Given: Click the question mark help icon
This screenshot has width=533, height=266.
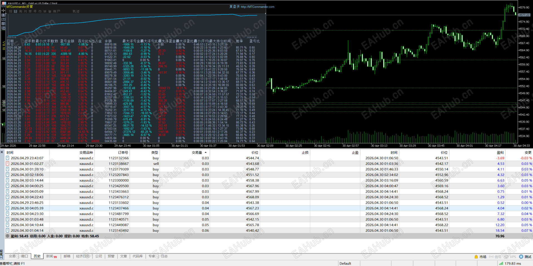Looking at the screenshot, I should 3,19.
